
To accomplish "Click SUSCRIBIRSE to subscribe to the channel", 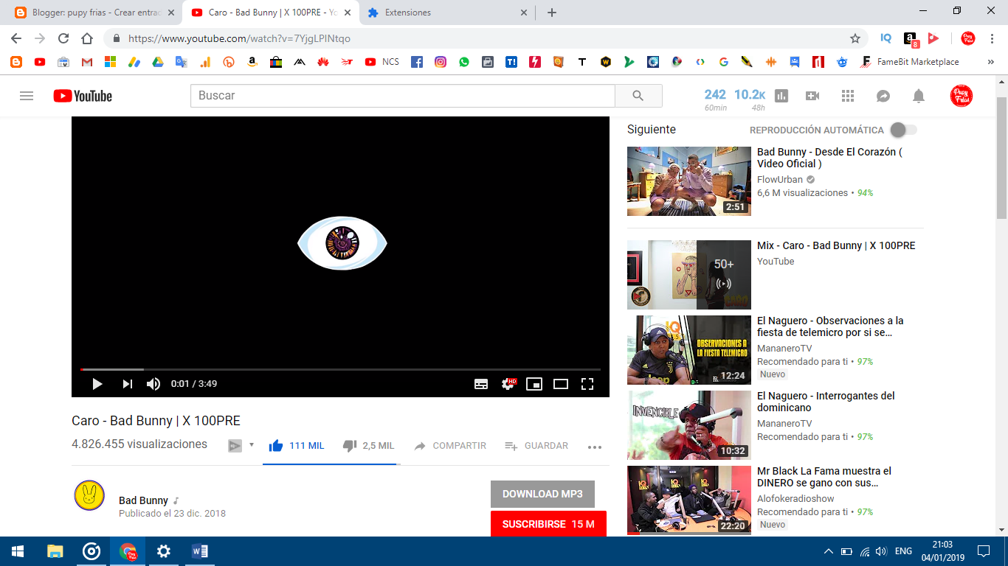I will 548,524.
